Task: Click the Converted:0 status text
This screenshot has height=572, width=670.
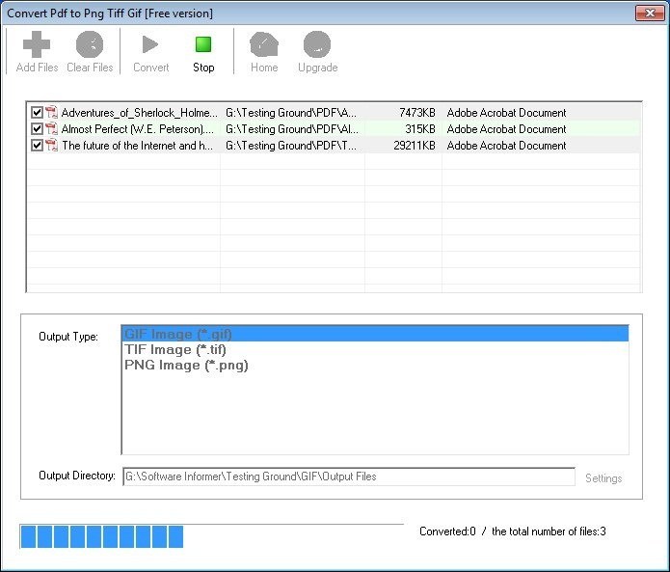Action: click(447, 531)
